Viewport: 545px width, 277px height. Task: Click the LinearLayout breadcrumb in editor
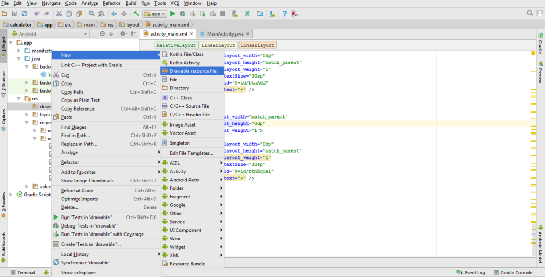pos(218,45)
